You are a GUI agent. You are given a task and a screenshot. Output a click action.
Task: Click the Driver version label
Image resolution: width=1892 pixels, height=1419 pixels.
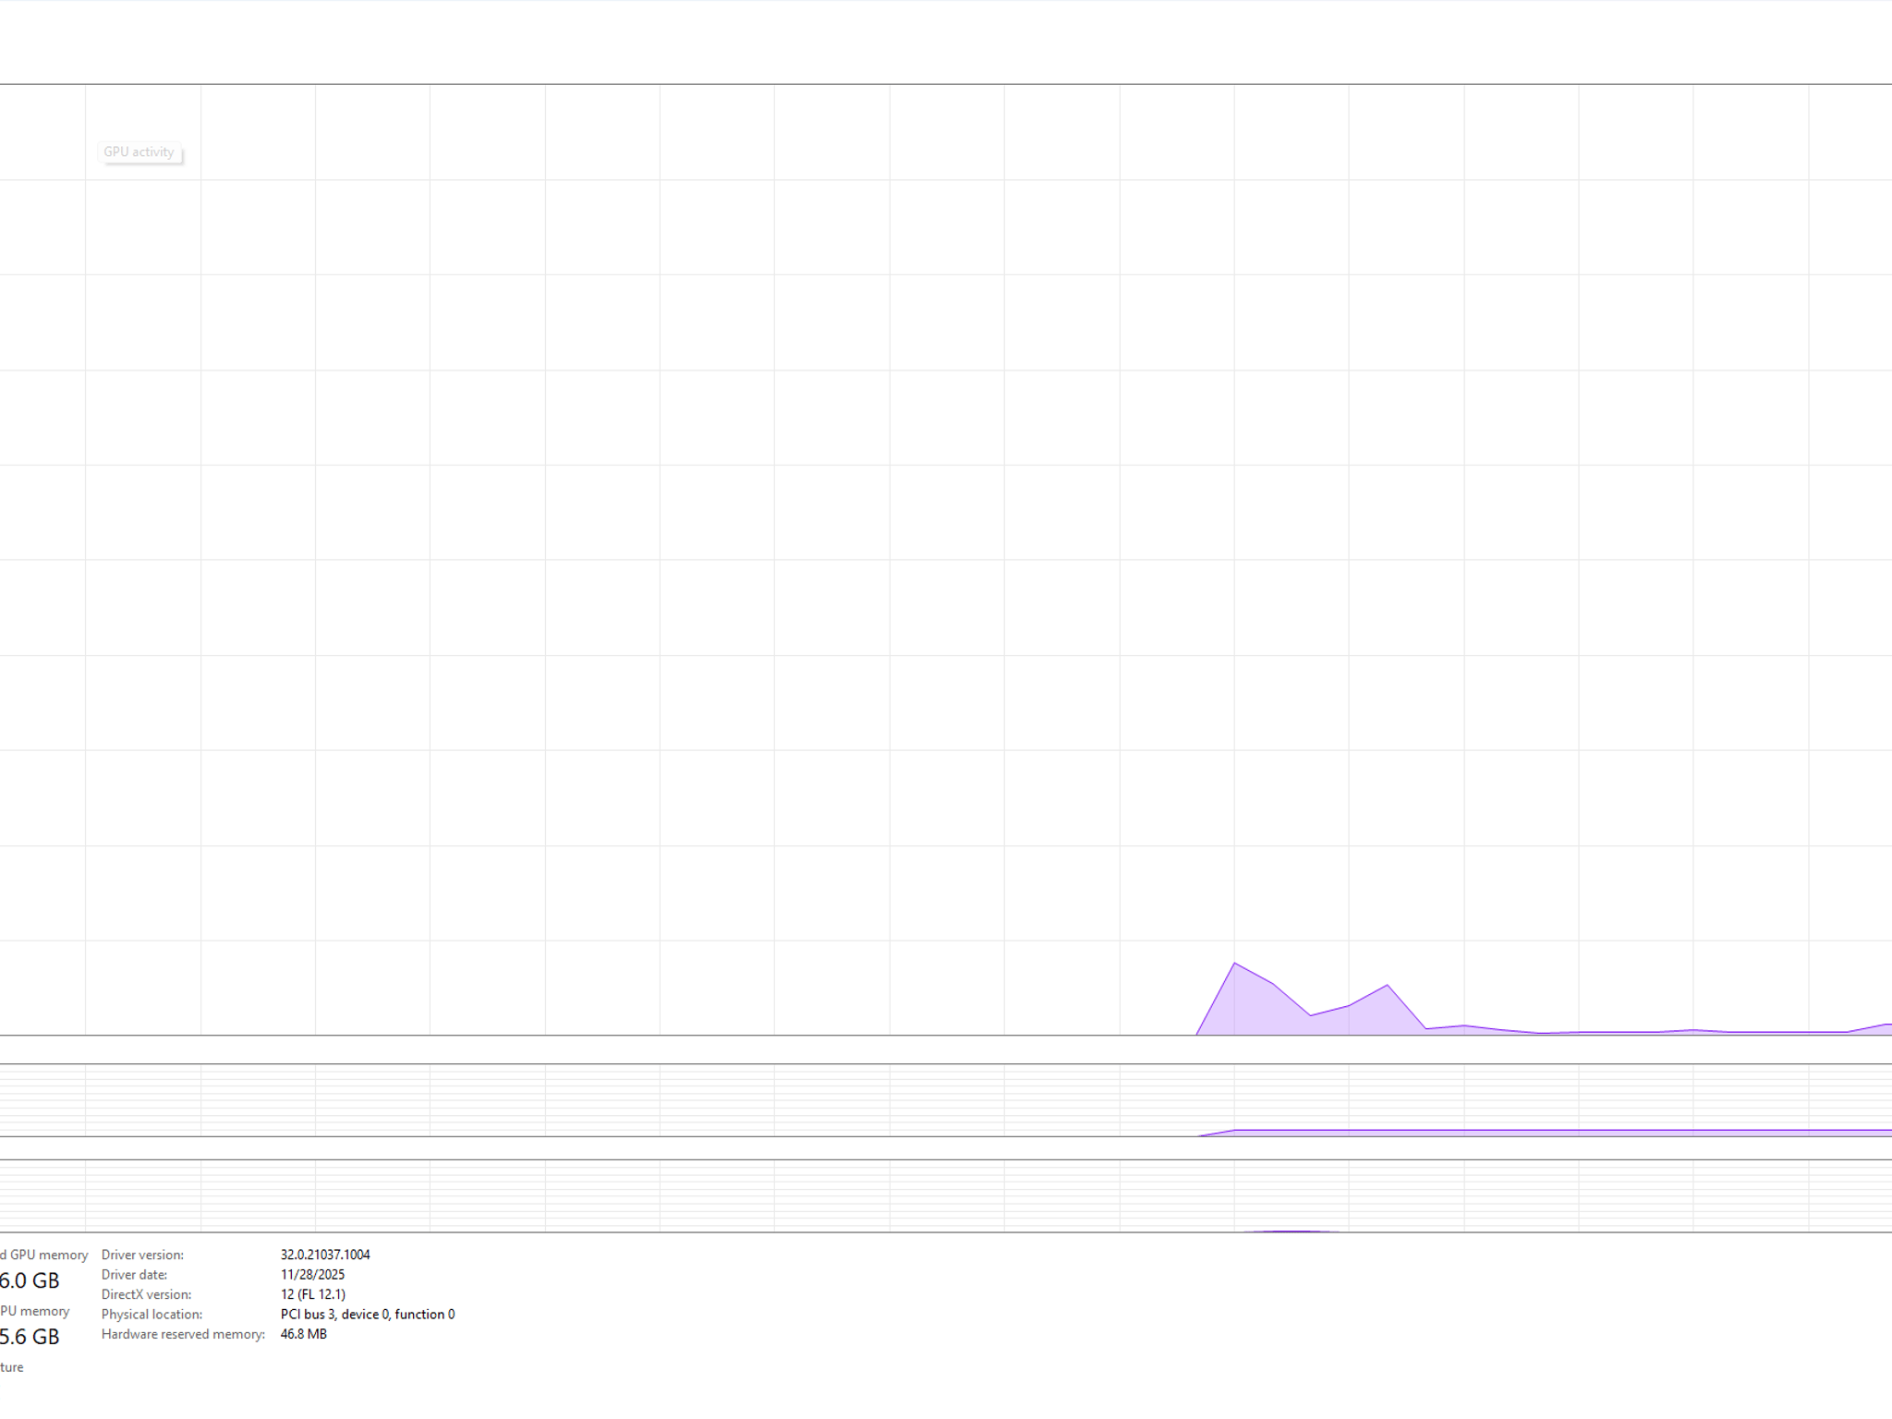point(142,1255)
